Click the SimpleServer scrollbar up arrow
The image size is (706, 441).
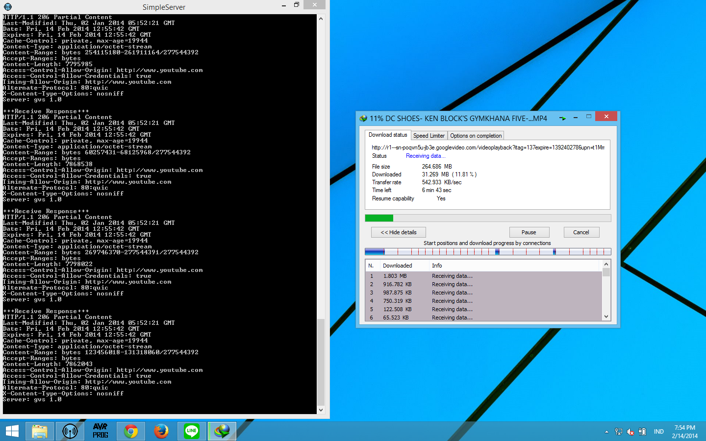(x=321, y=19)
